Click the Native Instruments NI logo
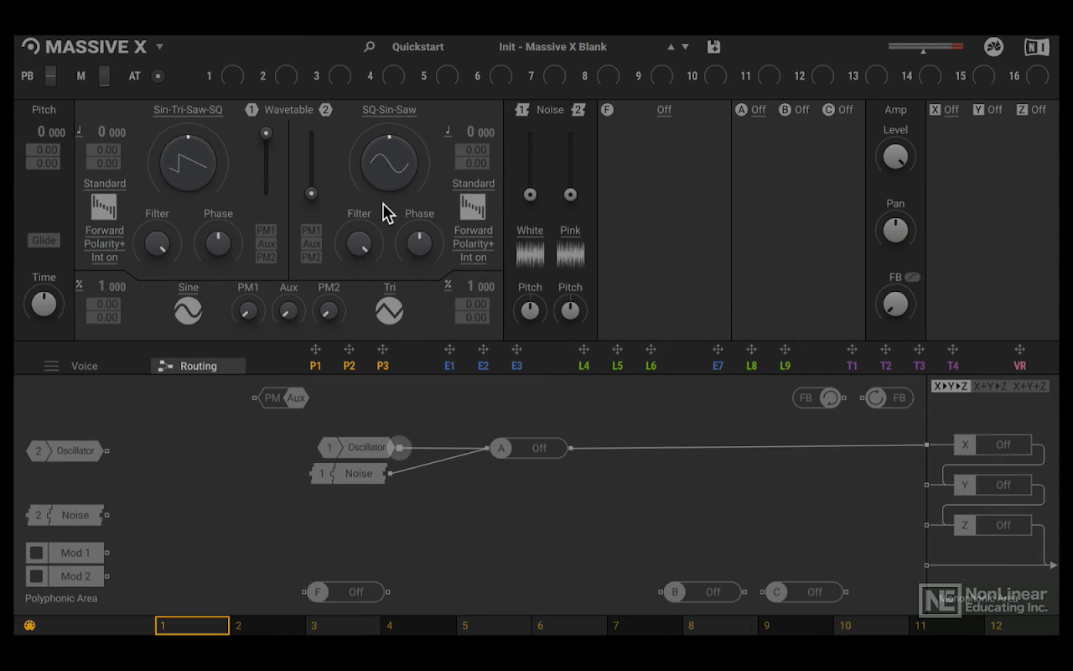 point(1037,47)
